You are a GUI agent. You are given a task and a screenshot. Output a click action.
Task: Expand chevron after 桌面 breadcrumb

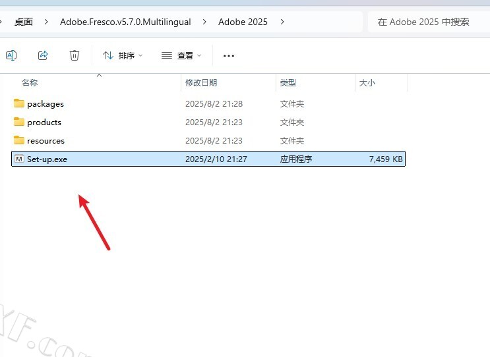46,22
